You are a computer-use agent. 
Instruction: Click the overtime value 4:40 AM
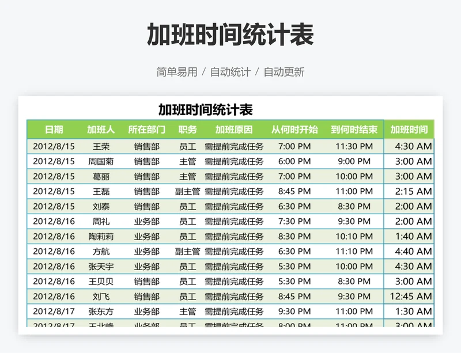click(x=413, y=251)
